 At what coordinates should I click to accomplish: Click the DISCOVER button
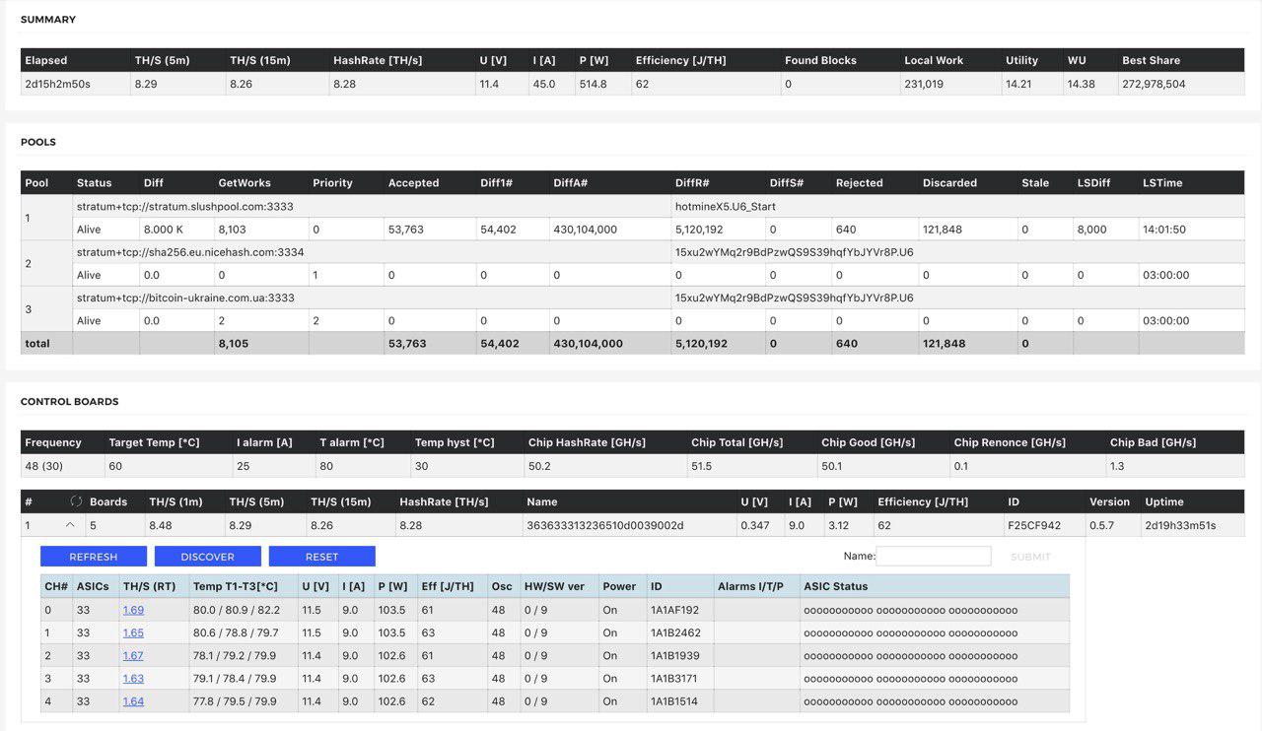click(x=208, y=557)
